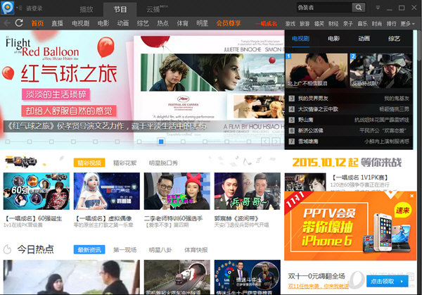Open the 二李老师特训60强选手 thumbnail

[177, 191]
